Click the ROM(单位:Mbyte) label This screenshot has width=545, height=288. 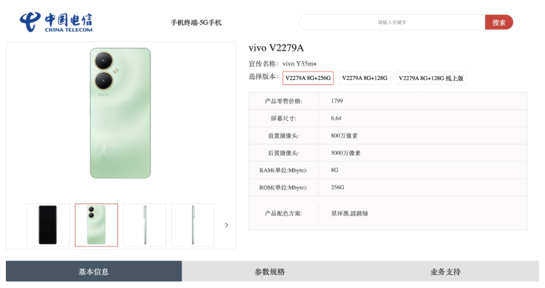[283, 188]
